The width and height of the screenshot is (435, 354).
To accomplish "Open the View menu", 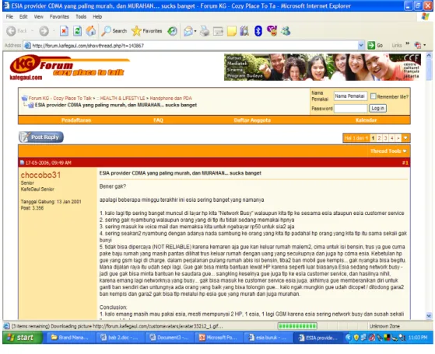I will click(39, 16).
